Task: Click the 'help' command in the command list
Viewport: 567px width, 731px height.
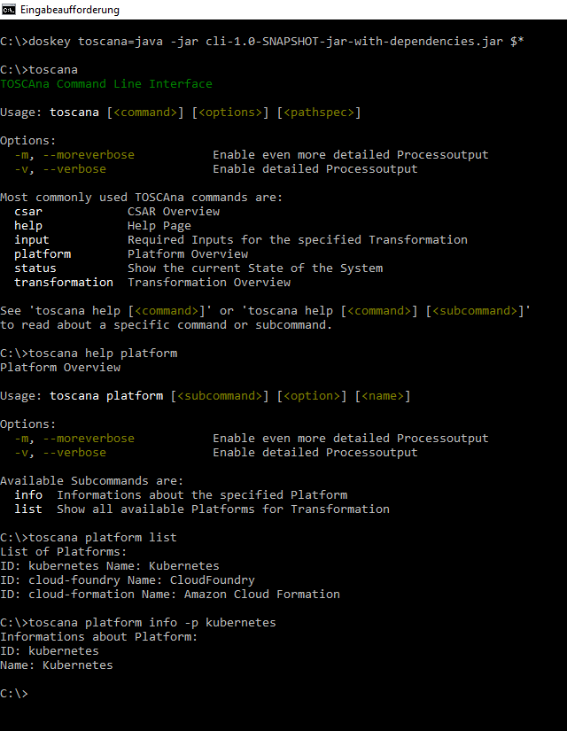Action: pos(28,226)
